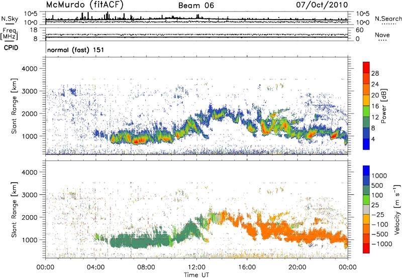402x278 pixels.
Task: Click the 3000 tick in power panel
Action: (x=29, y=91)
